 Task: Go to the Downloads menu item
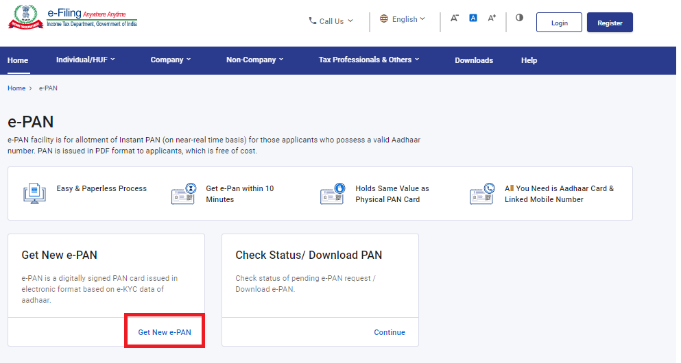click(x=474, y=60)
